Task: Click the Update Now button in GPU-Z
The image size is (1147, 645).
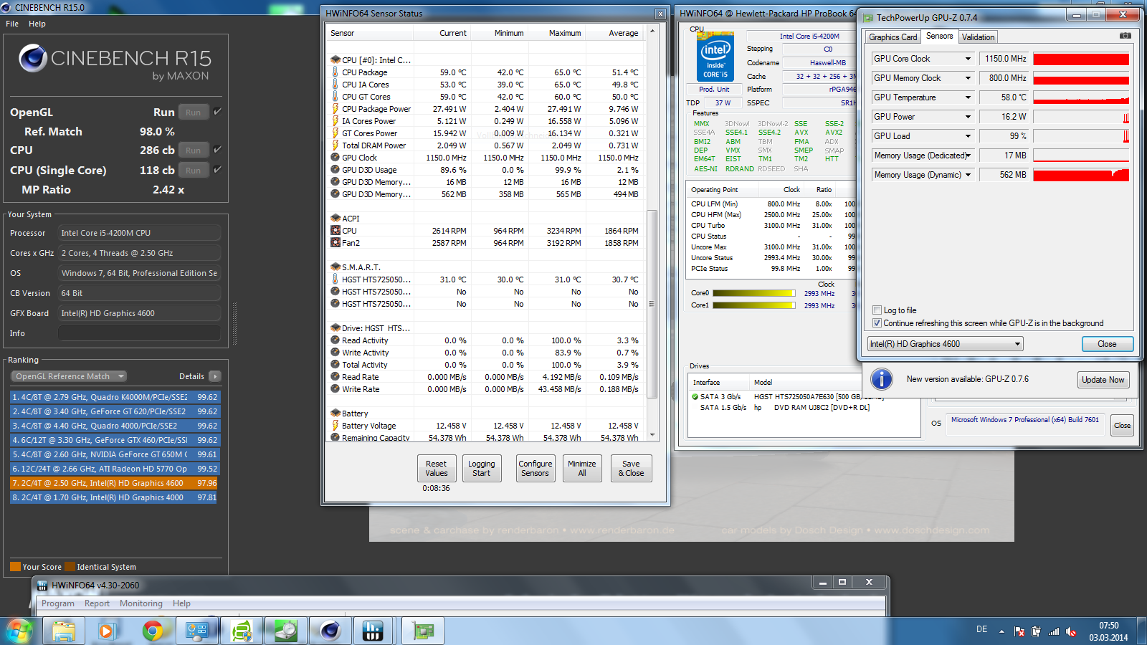Action: pyautogui.click(x=1103, y=380)
